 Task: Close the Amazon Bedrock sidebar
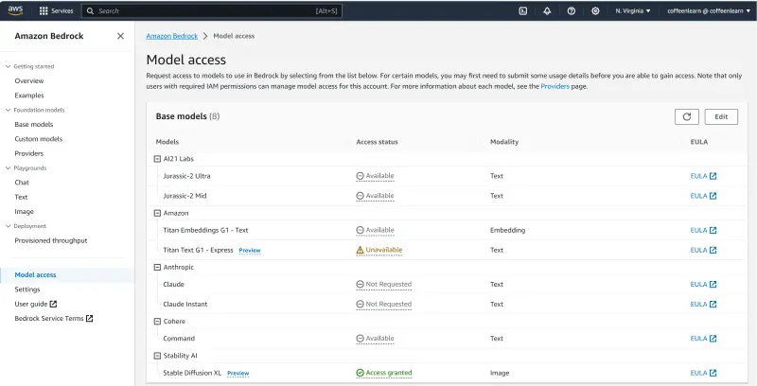pyautogui.click(x=120, y=36)
